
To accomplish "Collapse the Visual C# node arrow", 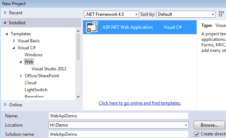I will 14,48.
